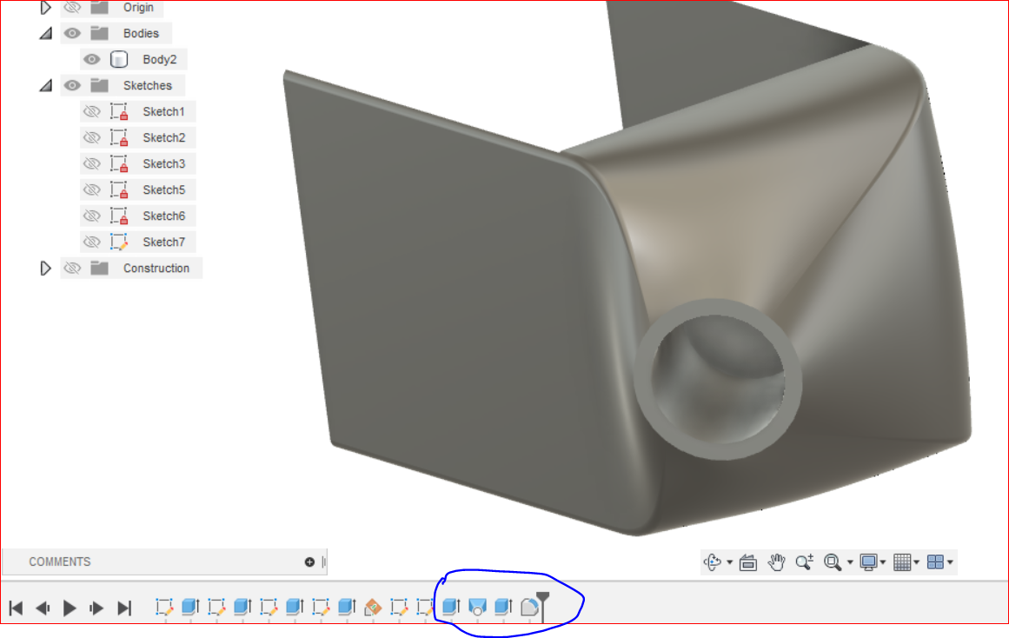Activate the Pan hand tool
The width and height of the screenshot is (1009, 638).
(x=777, y=562)
